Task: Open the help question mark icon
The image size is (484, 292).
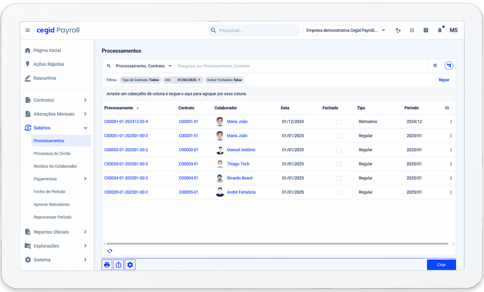Action: 426,30
